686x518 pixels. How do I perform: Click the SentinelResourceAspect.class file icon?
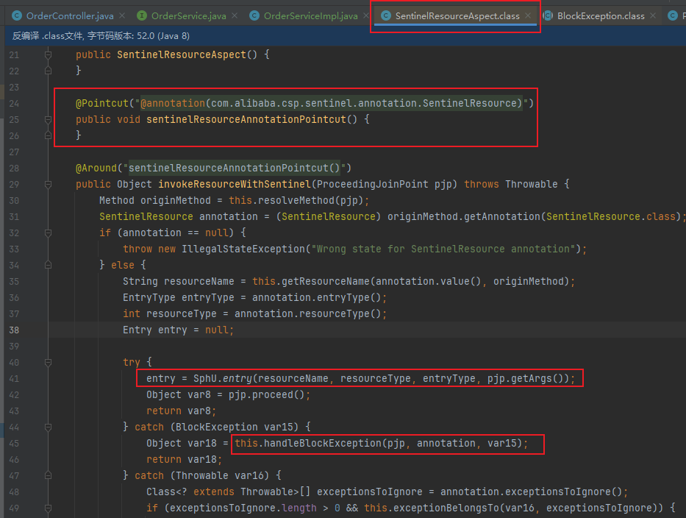pyautogui.click(x=385, y=15)
